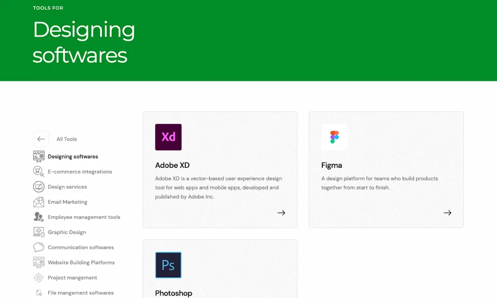Click the Photoshop logo icon
The width and height of the screenshot is (497, 298).
tap(168, 265)
